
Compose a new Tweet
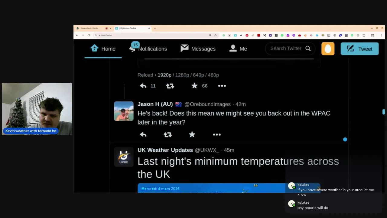(x=359, y=49)
